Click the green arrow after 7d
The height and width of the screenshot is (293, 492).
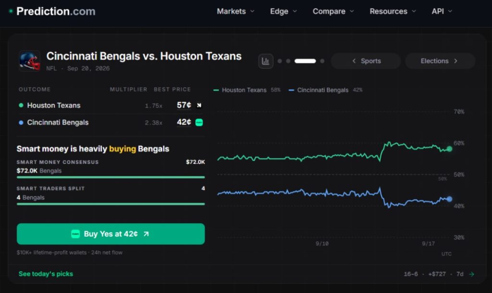(471, 274)
